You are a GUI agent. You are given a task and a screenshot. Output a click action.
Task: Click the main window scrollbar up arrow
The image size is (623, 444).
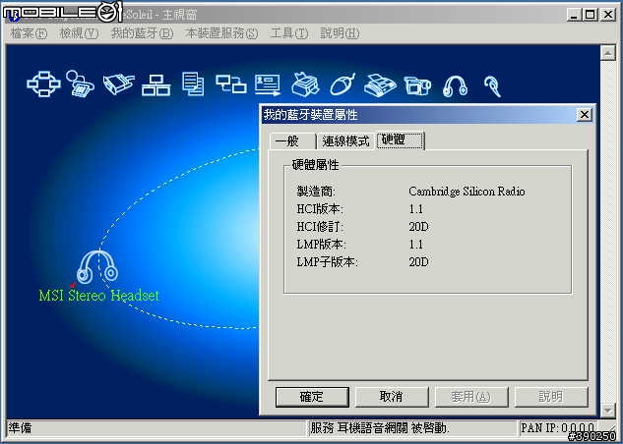pos(607,53)
